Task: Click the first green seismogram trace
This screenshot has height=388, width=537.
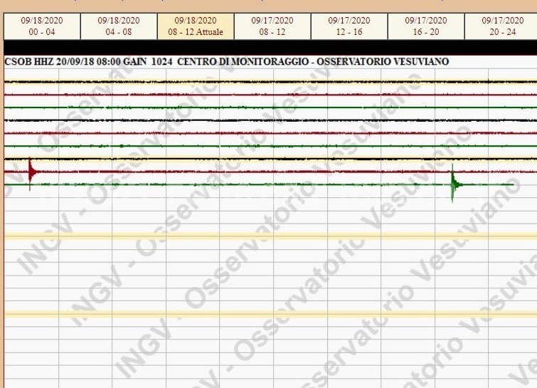Action: point(270,108)
